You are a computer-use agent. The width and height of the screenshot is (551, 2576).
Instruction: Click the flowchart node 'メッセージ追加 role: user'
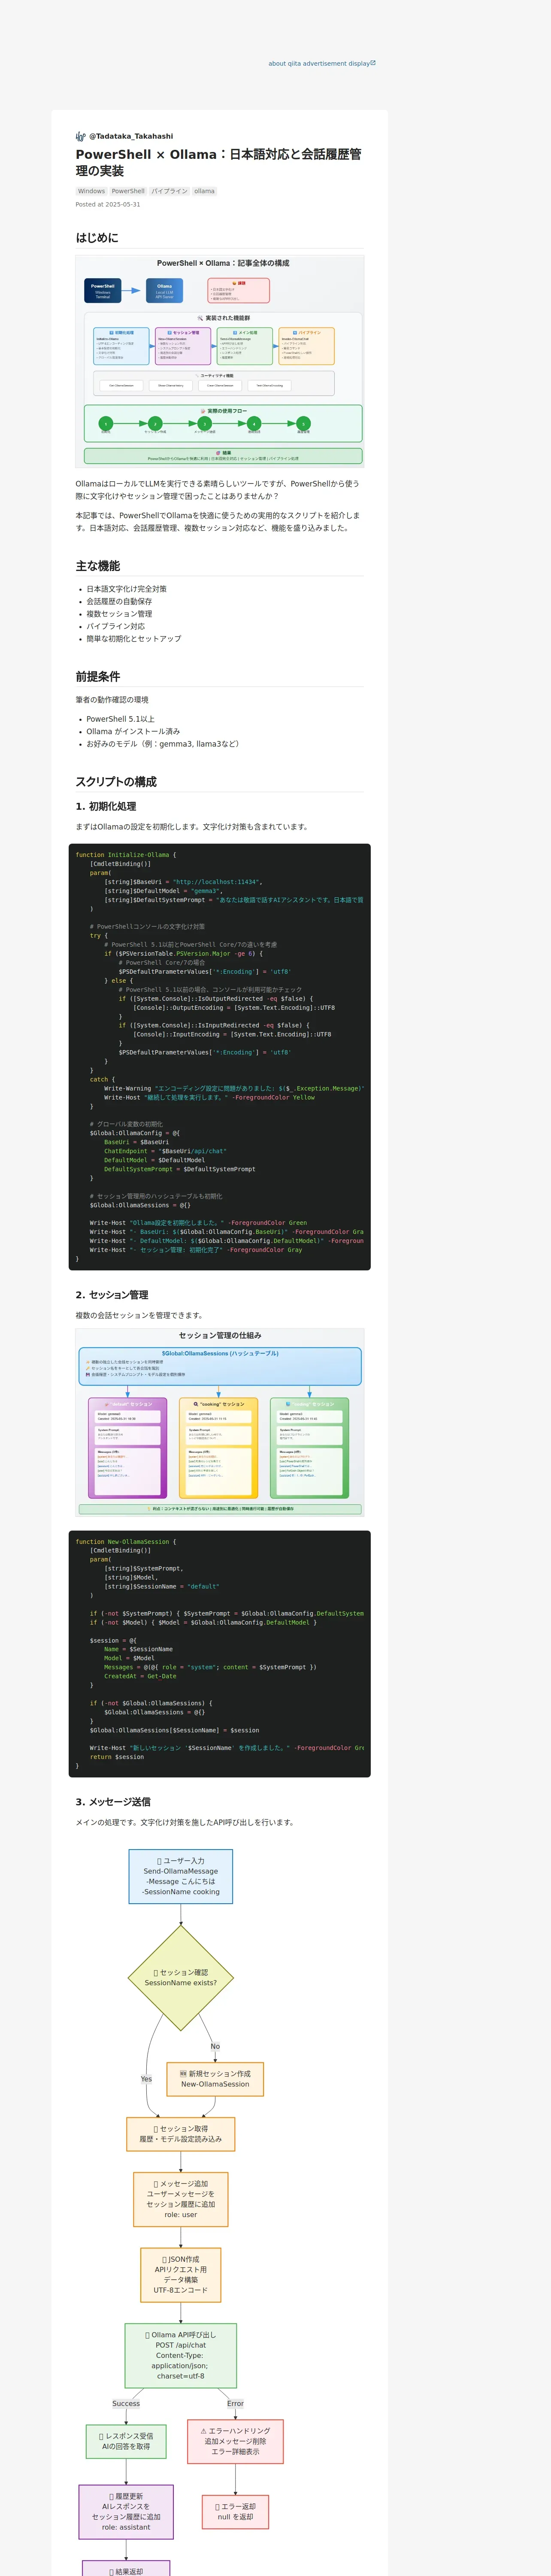181,2199
